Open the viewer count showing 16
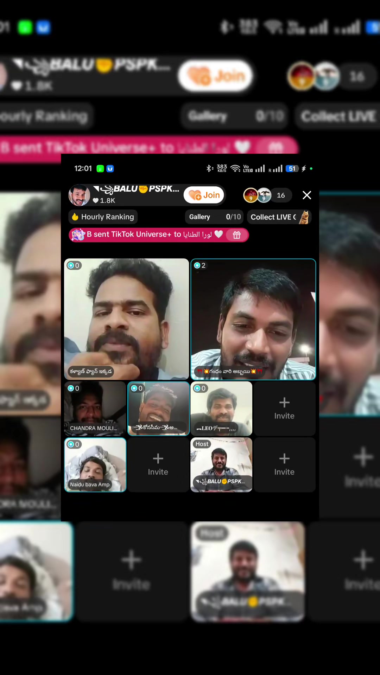 (281, 195)
